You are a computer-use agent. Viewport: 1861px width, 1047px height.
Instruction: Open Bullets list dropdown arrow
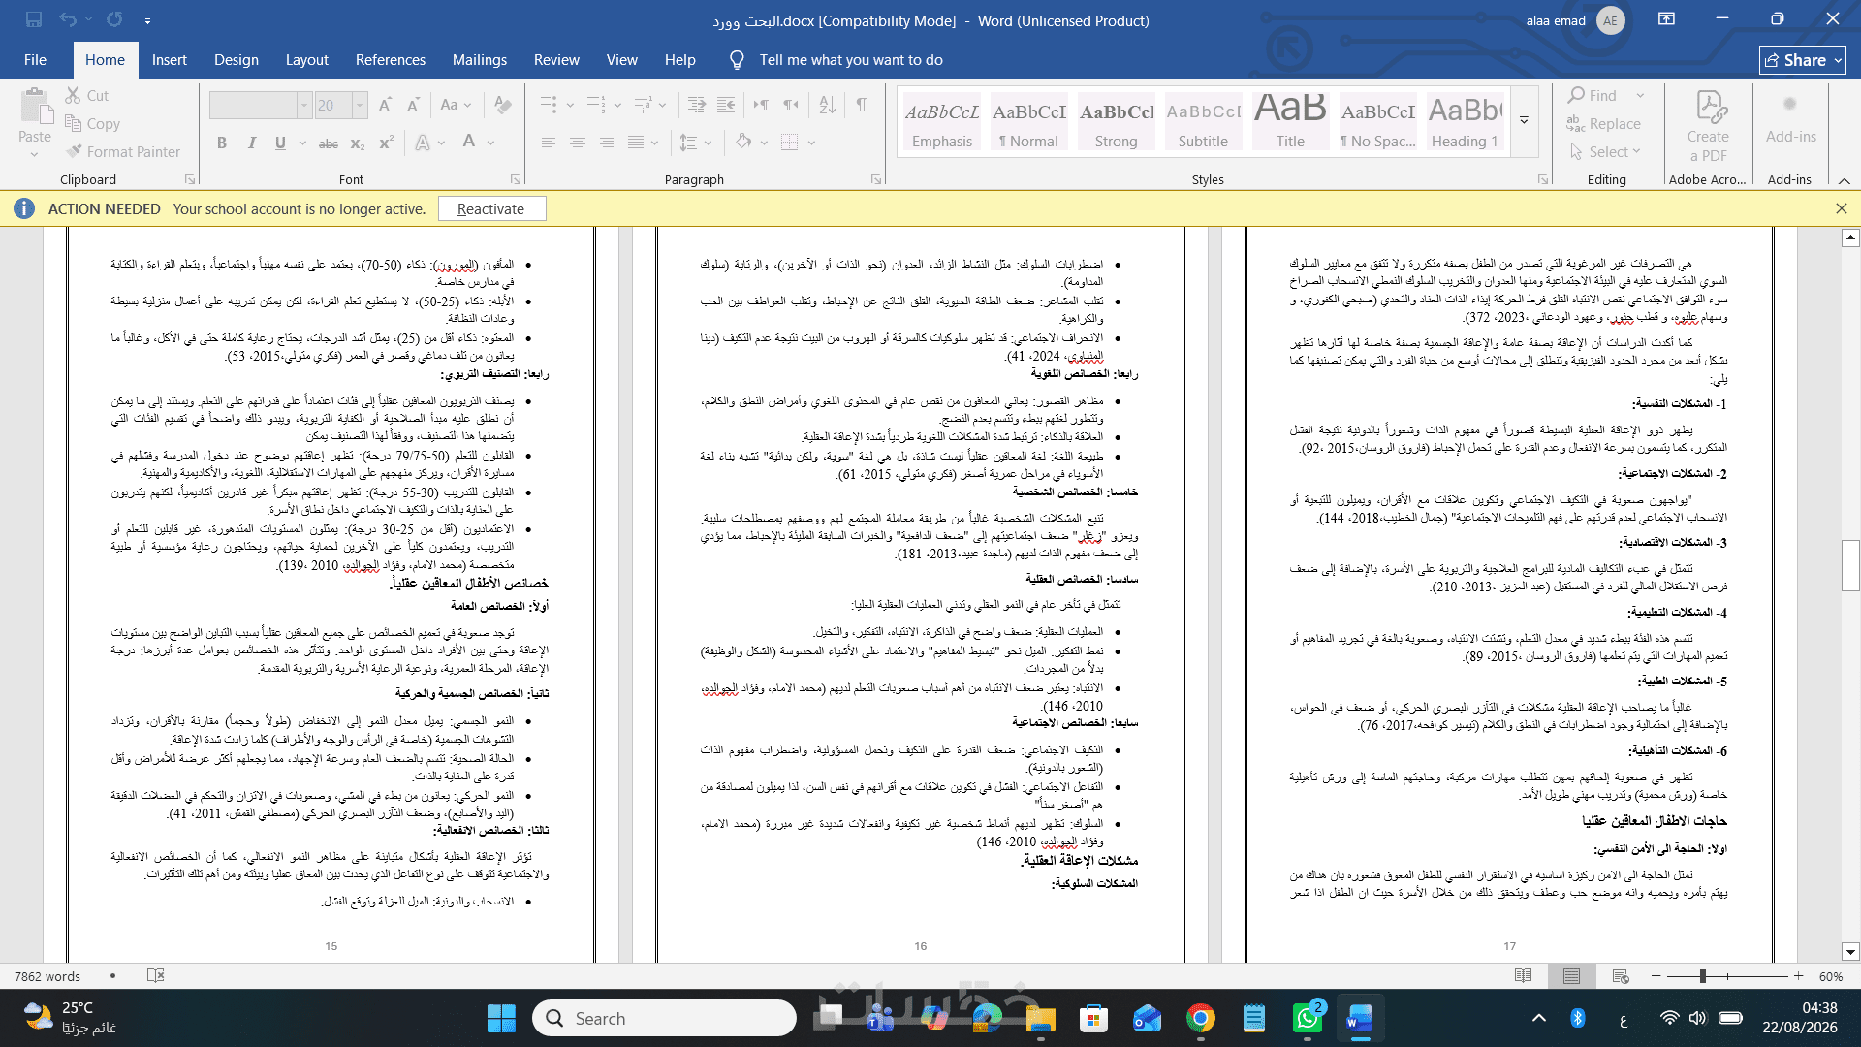click(x=570, y=105)
